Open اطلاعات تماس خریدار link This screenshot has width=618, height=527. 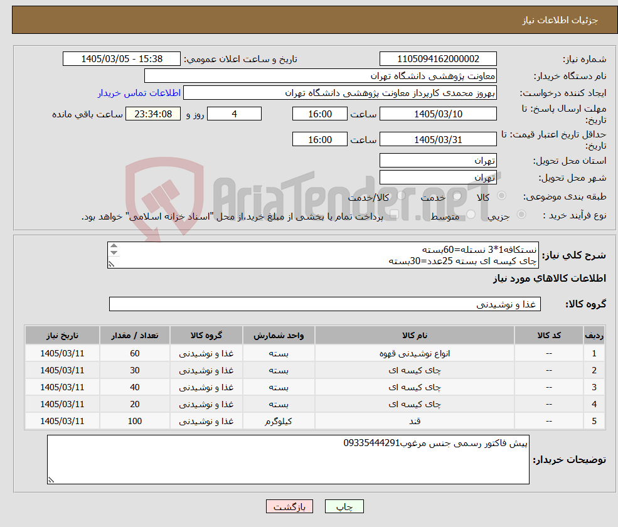[x=139, y=93]
